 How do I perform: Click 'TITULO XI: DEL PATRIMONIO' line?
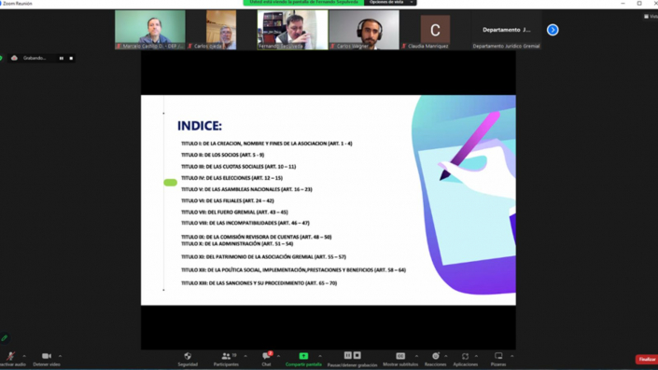click(263, 256)
